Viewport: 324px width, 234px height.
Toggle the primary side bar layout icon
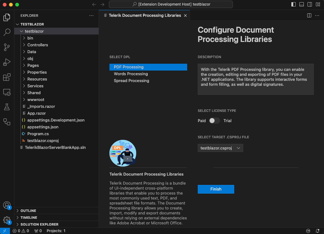(294, 4)
